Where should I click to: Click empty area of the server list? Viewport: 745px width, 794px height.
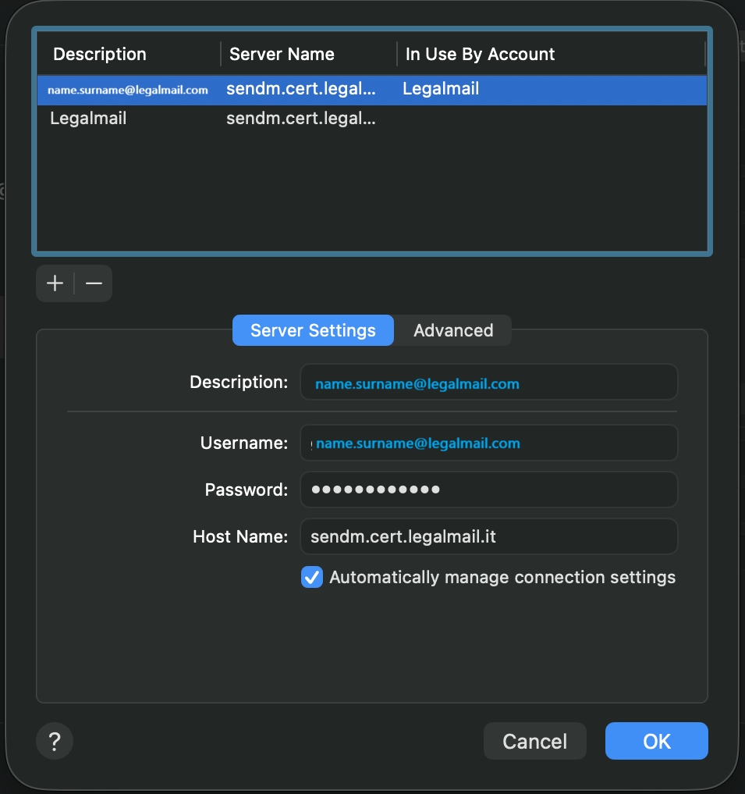click(x=371, y=195)
